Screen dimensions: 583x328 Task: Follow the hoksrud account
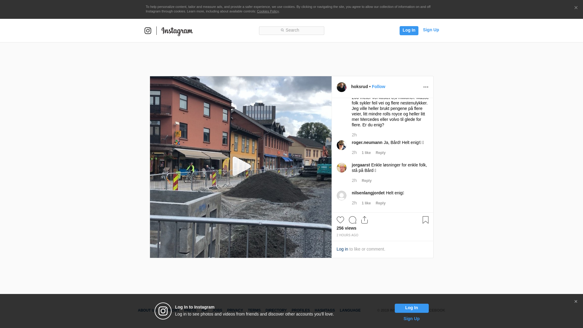[379, 87]
